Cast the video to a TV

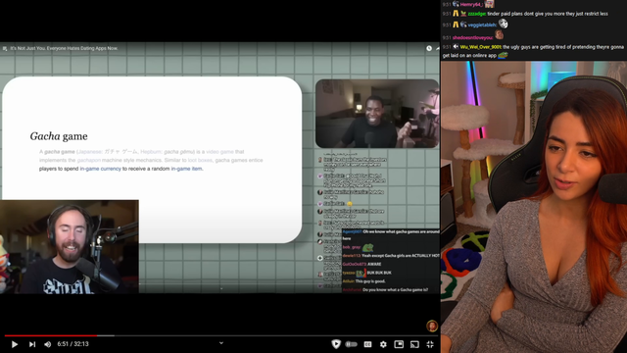coord(414,344)
